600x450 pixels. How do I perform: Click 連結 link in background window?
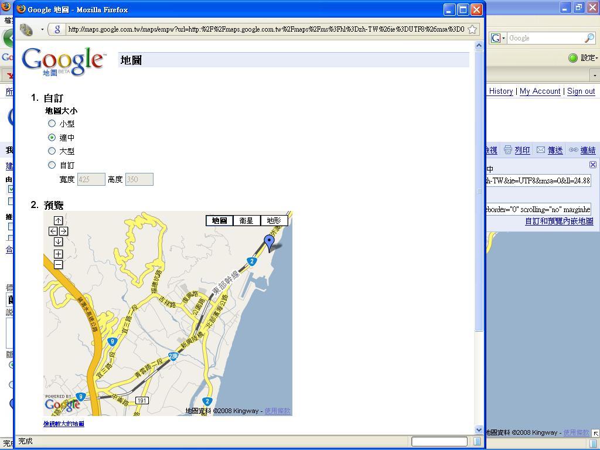pos(588,150)
